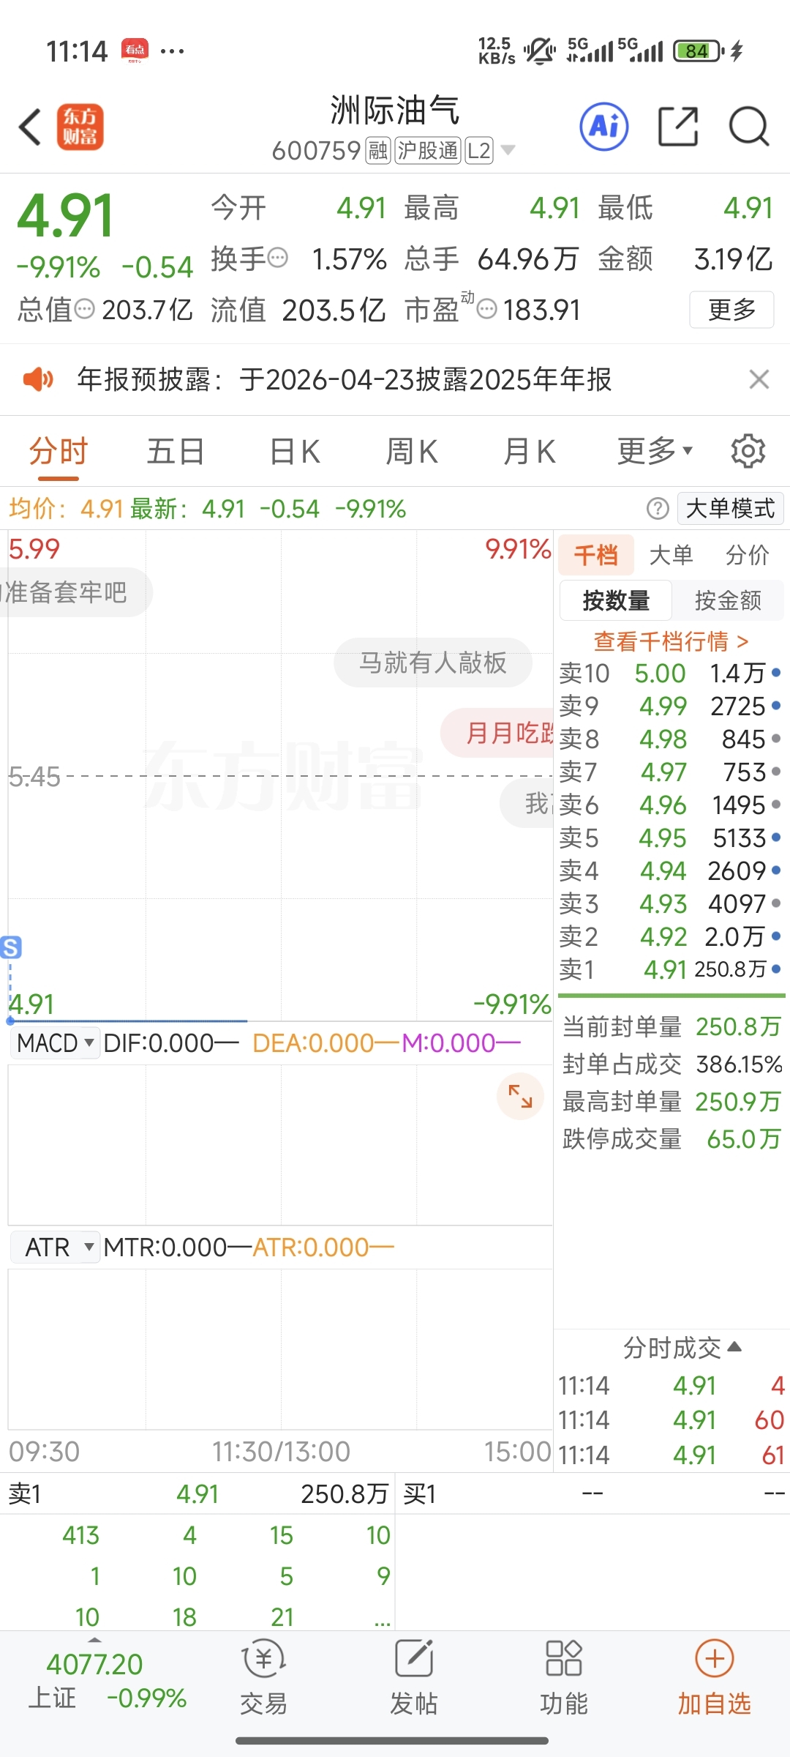Collapse the 分时成交 section arrow

[x=735, y=1346]
